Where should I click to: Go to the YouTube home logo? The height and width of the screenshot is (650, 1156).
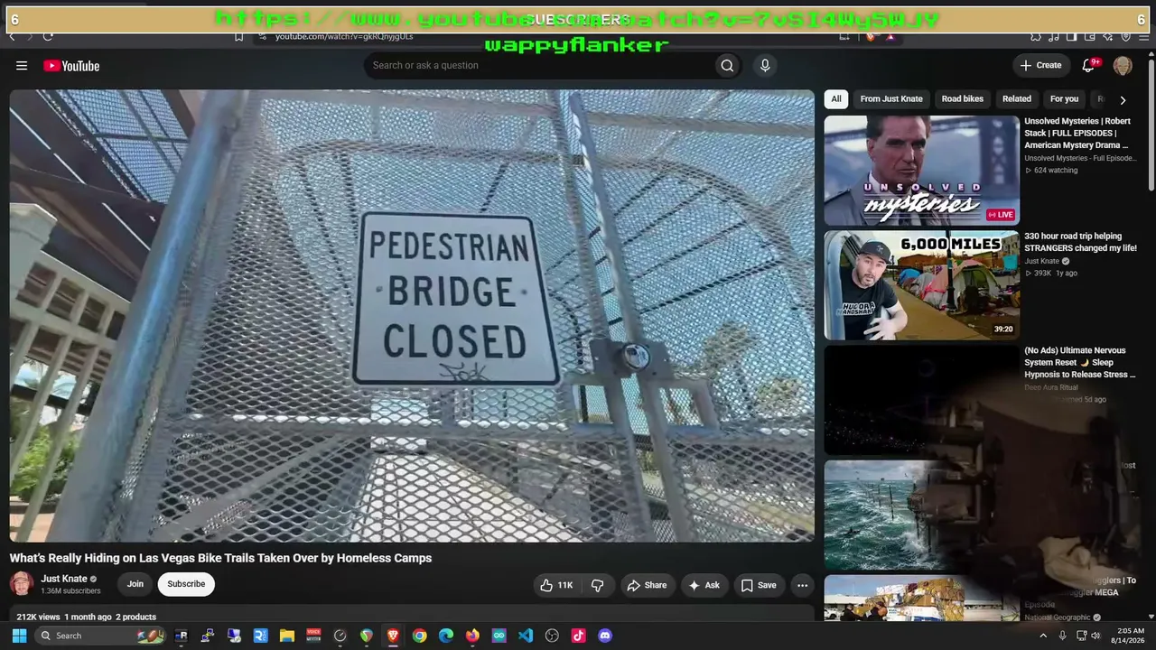tap(71, 66)
